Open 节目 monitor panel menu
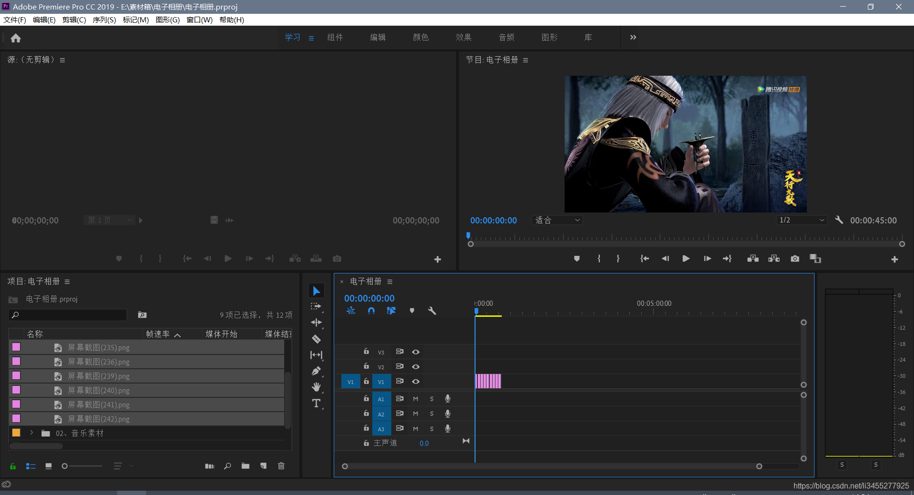914x495 pixels. click(526, 60)
